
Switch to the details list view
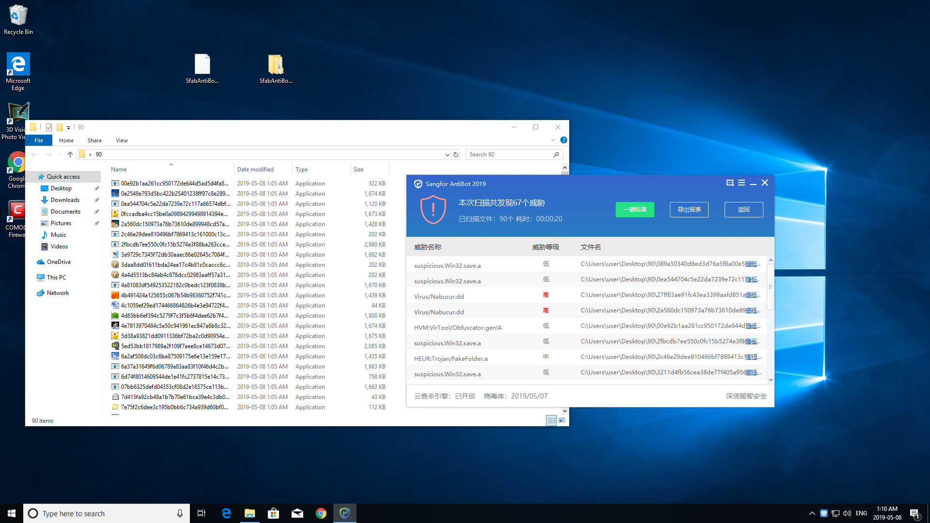click(551, 420)
